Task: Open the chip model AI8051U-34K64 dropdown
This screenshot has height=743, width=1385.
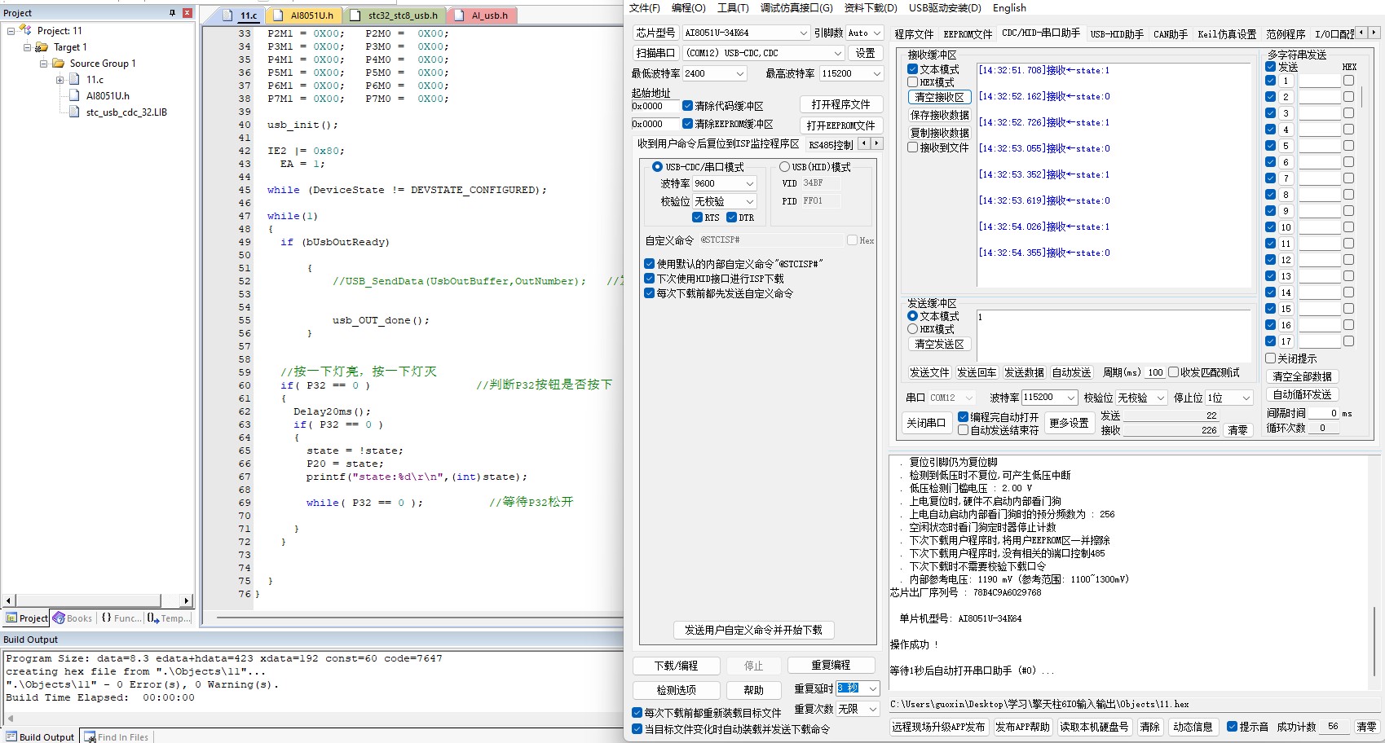Action: (x=802, y=33)
